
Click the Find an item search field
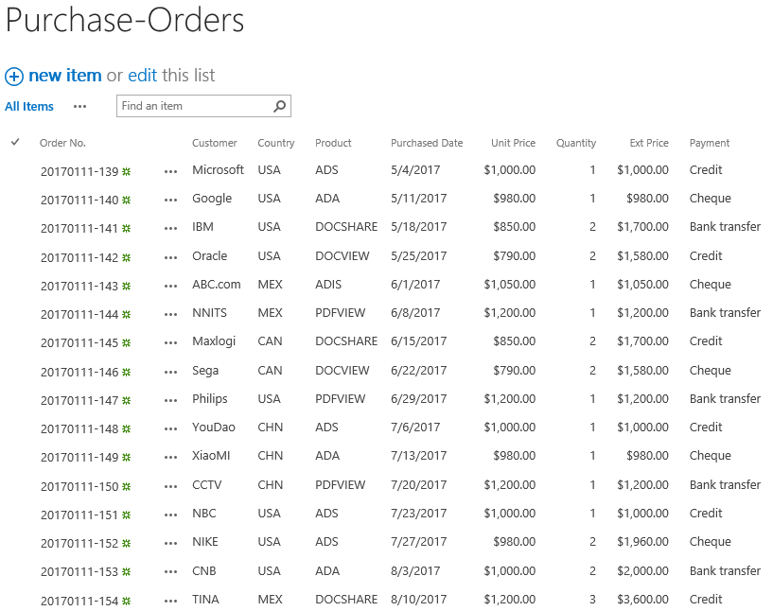coord(195,106)
